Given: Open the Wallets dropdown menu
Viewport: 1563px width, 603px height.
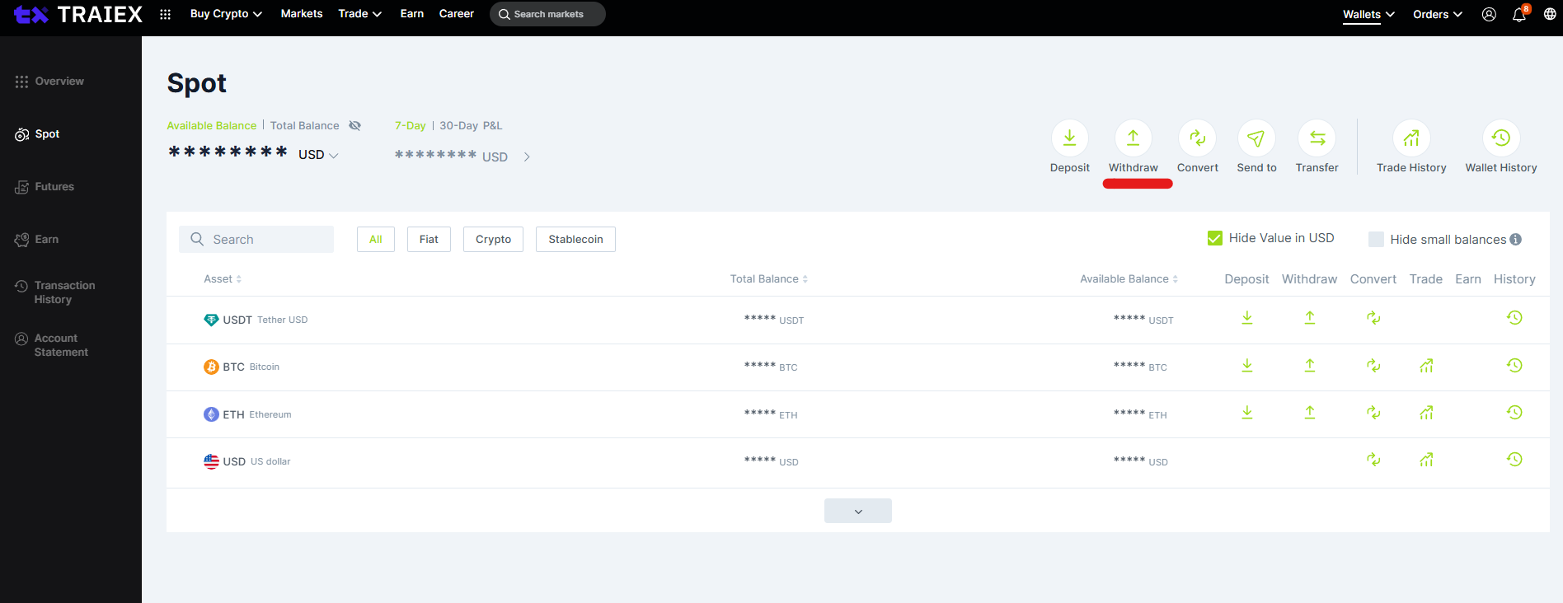Looking at the screenshot, I should (x=1368, y=14).
